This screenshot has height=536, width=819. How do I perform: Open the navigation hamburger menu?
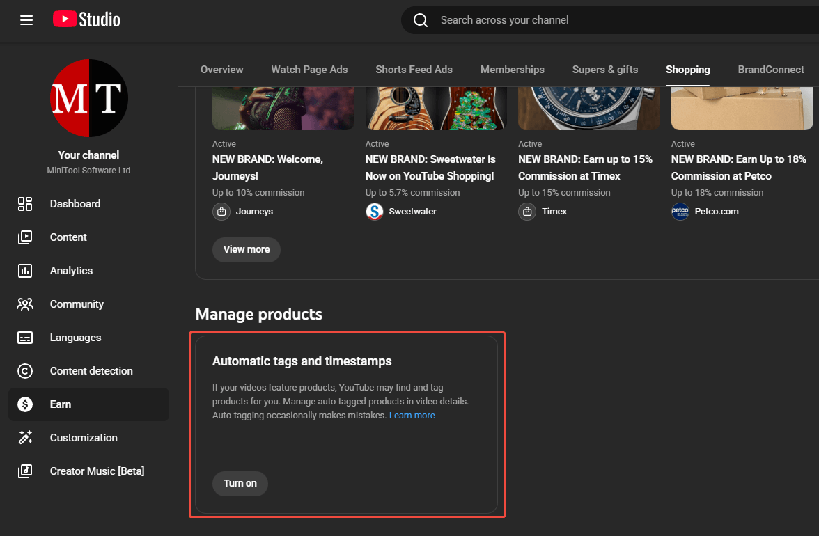(x=26, y=20)
